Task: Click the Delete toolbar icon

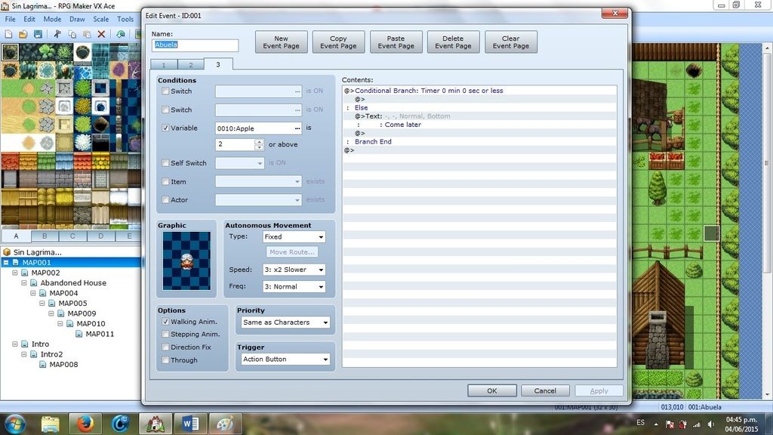Action: click(100, 33)
